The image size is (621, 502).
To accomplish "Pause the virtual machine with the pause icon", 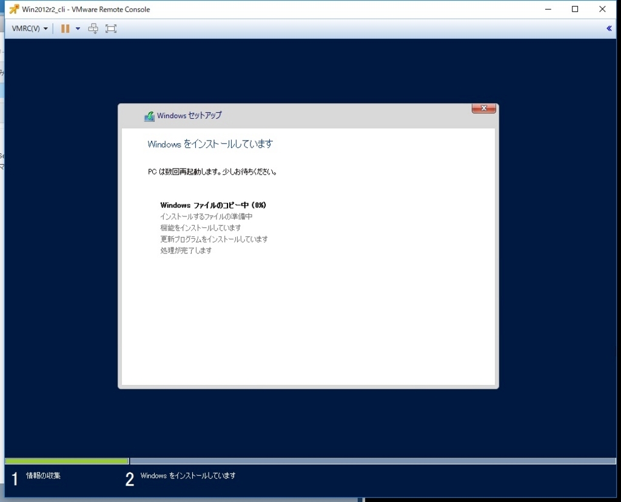I will tap(65, 28).
